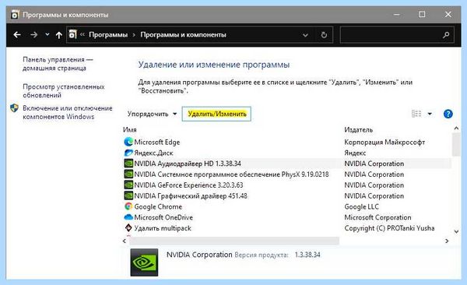Select «Удалить multipack» row text
The width and height of the screenshot is (467, 285).
[x=163, y=228]
